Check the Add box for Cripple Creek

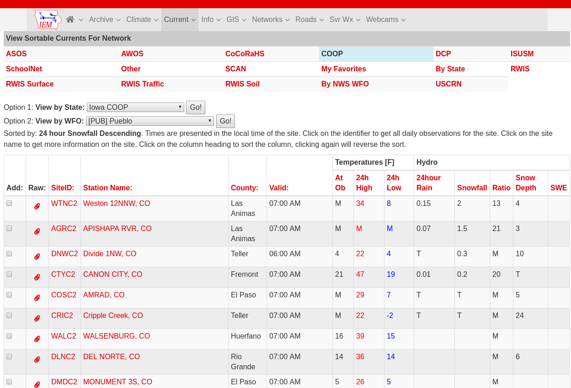point(9,315)
